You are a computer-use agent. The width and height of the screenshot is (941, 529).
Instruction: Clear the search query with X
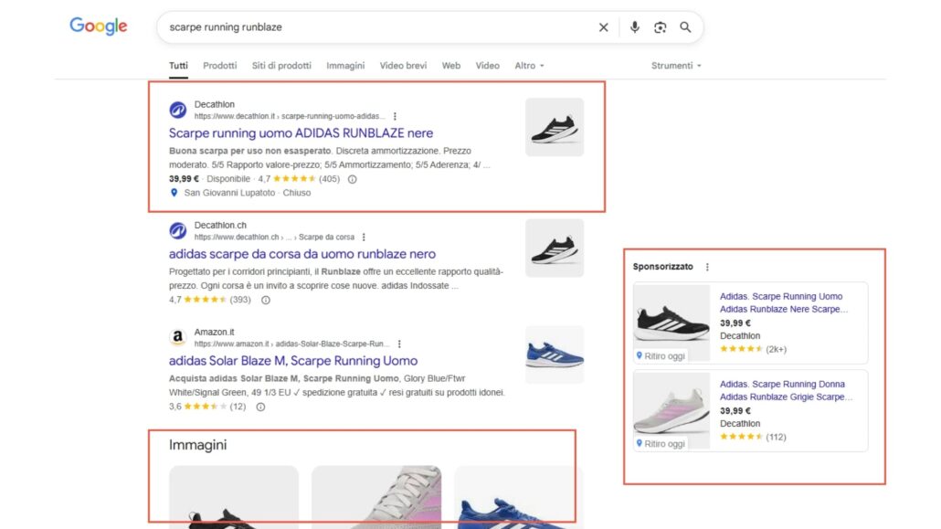[x=603, y=27]
